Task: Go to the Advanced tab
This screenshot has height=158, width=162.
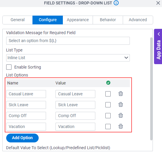Action: [138, 20]
